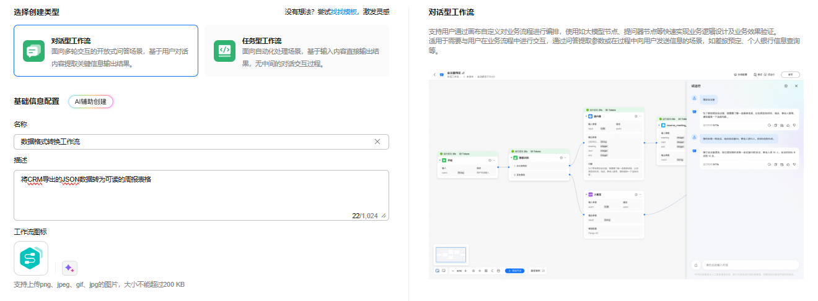Open the 找找模板 template link
818x301 pixels.
coord(343,12)
